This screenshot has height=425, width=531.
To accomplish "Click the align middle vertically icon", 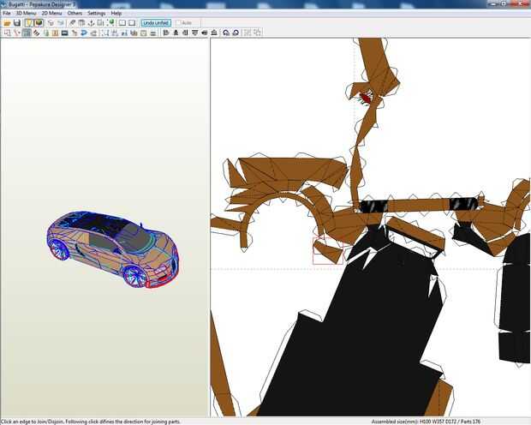I will (205, 33).
